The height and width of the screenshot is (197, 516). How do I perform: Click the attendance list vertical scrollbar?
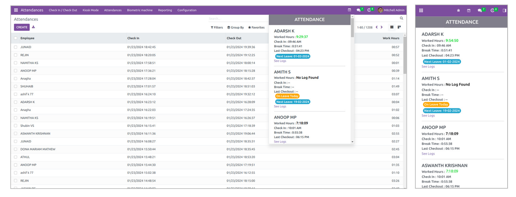(x=405, y=55)
